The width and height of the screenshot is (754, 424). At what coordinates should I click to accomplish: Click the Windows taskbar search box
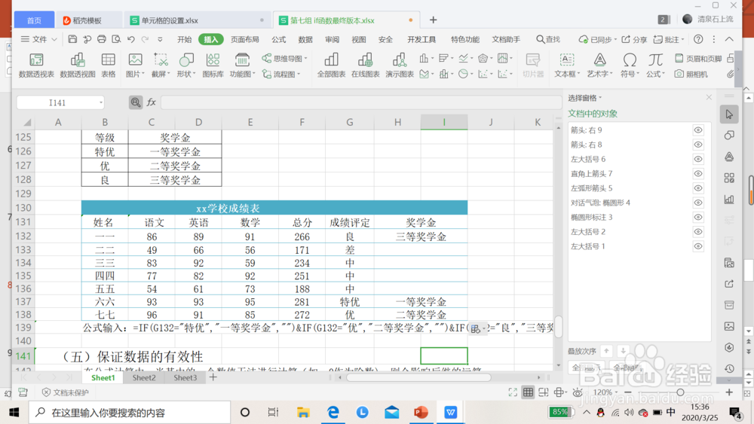click(x=130, y=413)
